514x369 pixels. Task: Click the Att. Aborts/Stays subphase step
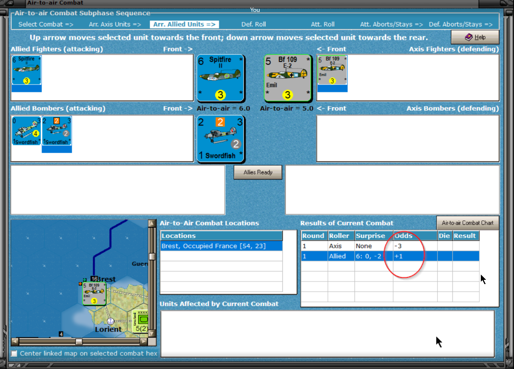392,24
